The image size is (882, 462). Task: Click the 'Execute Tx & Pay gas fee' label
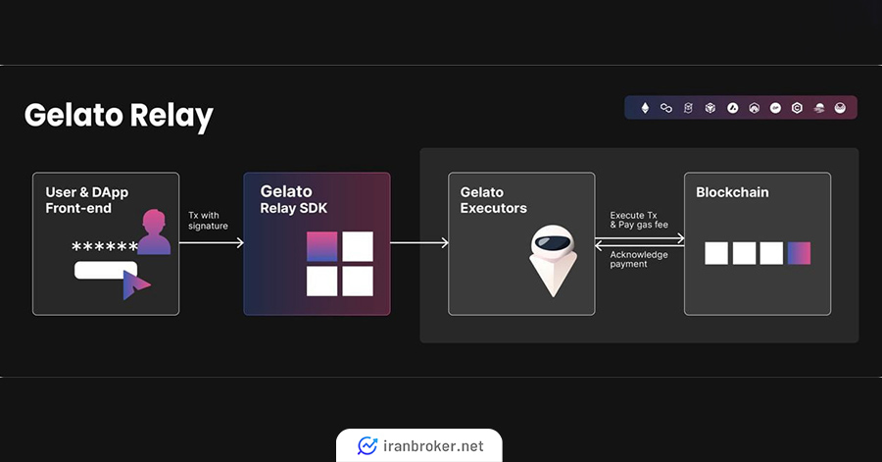click(x=639, y=220)
